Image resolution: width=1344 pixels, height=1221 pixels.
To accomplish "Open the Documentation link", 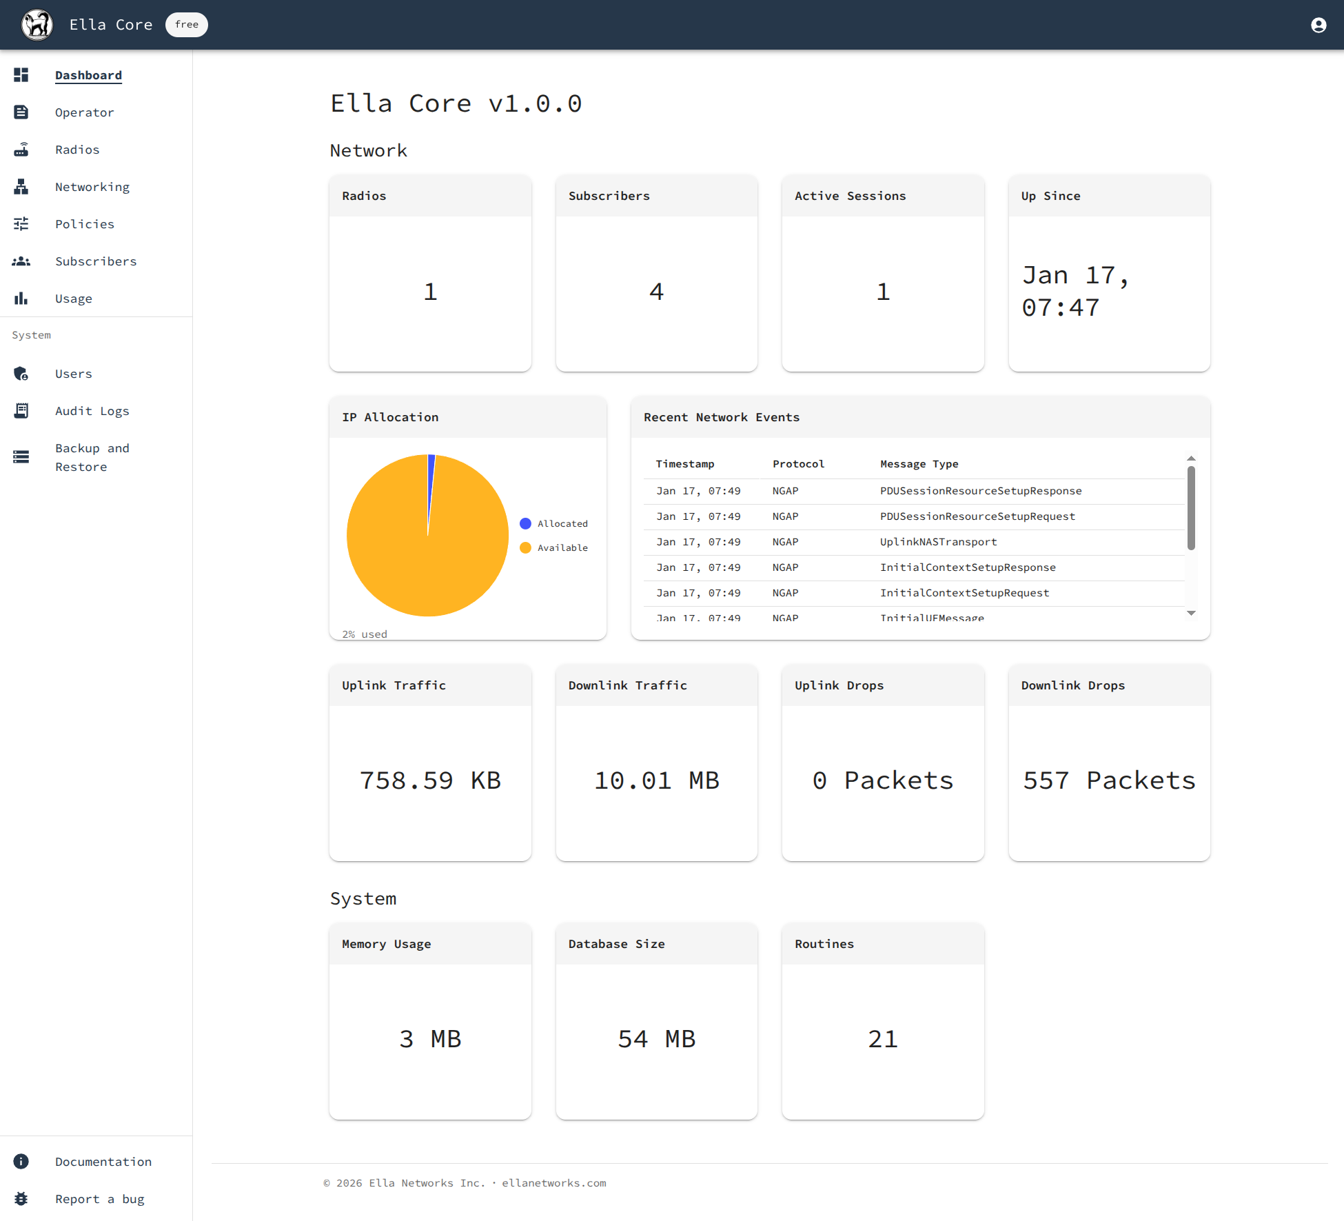I will 103,1162.
